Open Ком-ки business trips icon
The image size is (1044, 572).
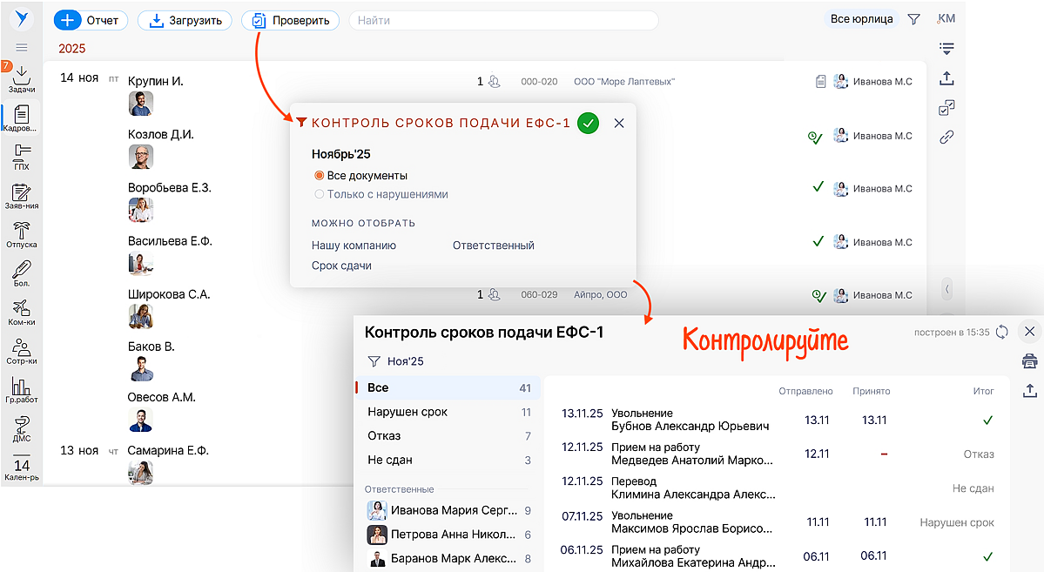point(22,312)
